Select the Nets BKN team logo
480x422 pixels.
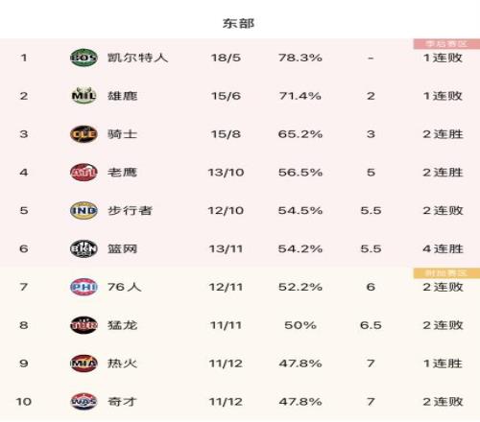click(84, 248)
